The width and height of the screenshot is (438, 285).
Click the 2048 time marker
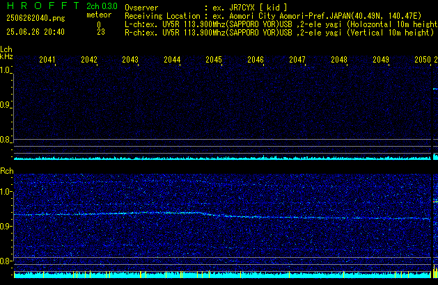click(339, 60)
